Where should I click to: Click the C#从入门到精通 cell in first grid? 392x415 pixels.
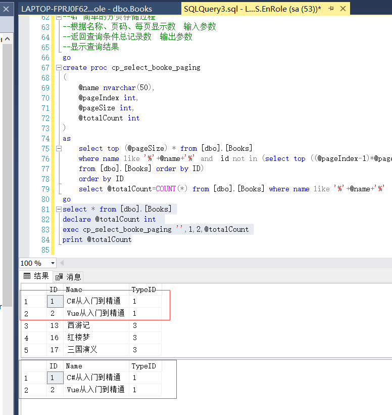coord(96,301)
